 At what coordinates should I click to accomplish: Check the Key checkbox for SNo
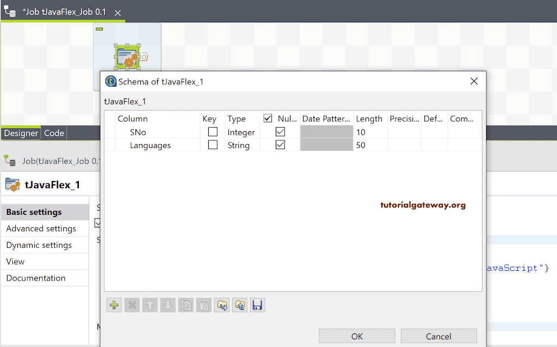212,132
